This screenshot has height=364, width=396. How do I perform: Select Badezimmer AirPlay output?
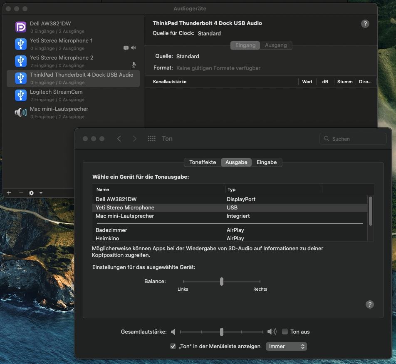[x=230, y=230]
